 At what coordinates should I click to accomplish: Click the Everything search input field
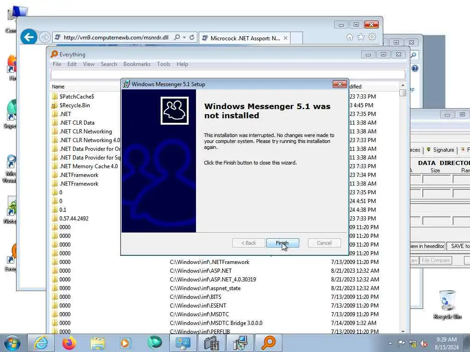228,74
